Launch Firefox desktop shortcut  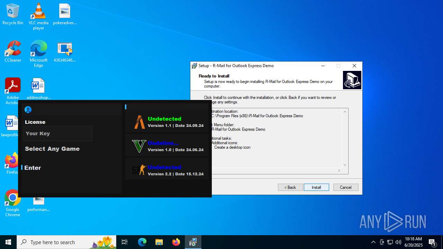tap(12, 164)
